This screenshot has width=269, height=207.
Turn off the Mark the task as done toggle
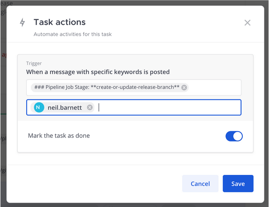(x=234, y=136)
